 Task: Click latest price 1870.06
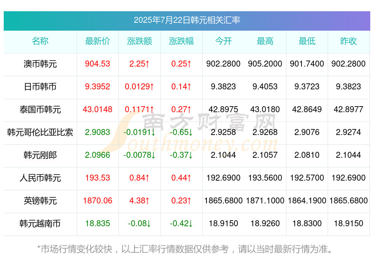pos(98,200)
